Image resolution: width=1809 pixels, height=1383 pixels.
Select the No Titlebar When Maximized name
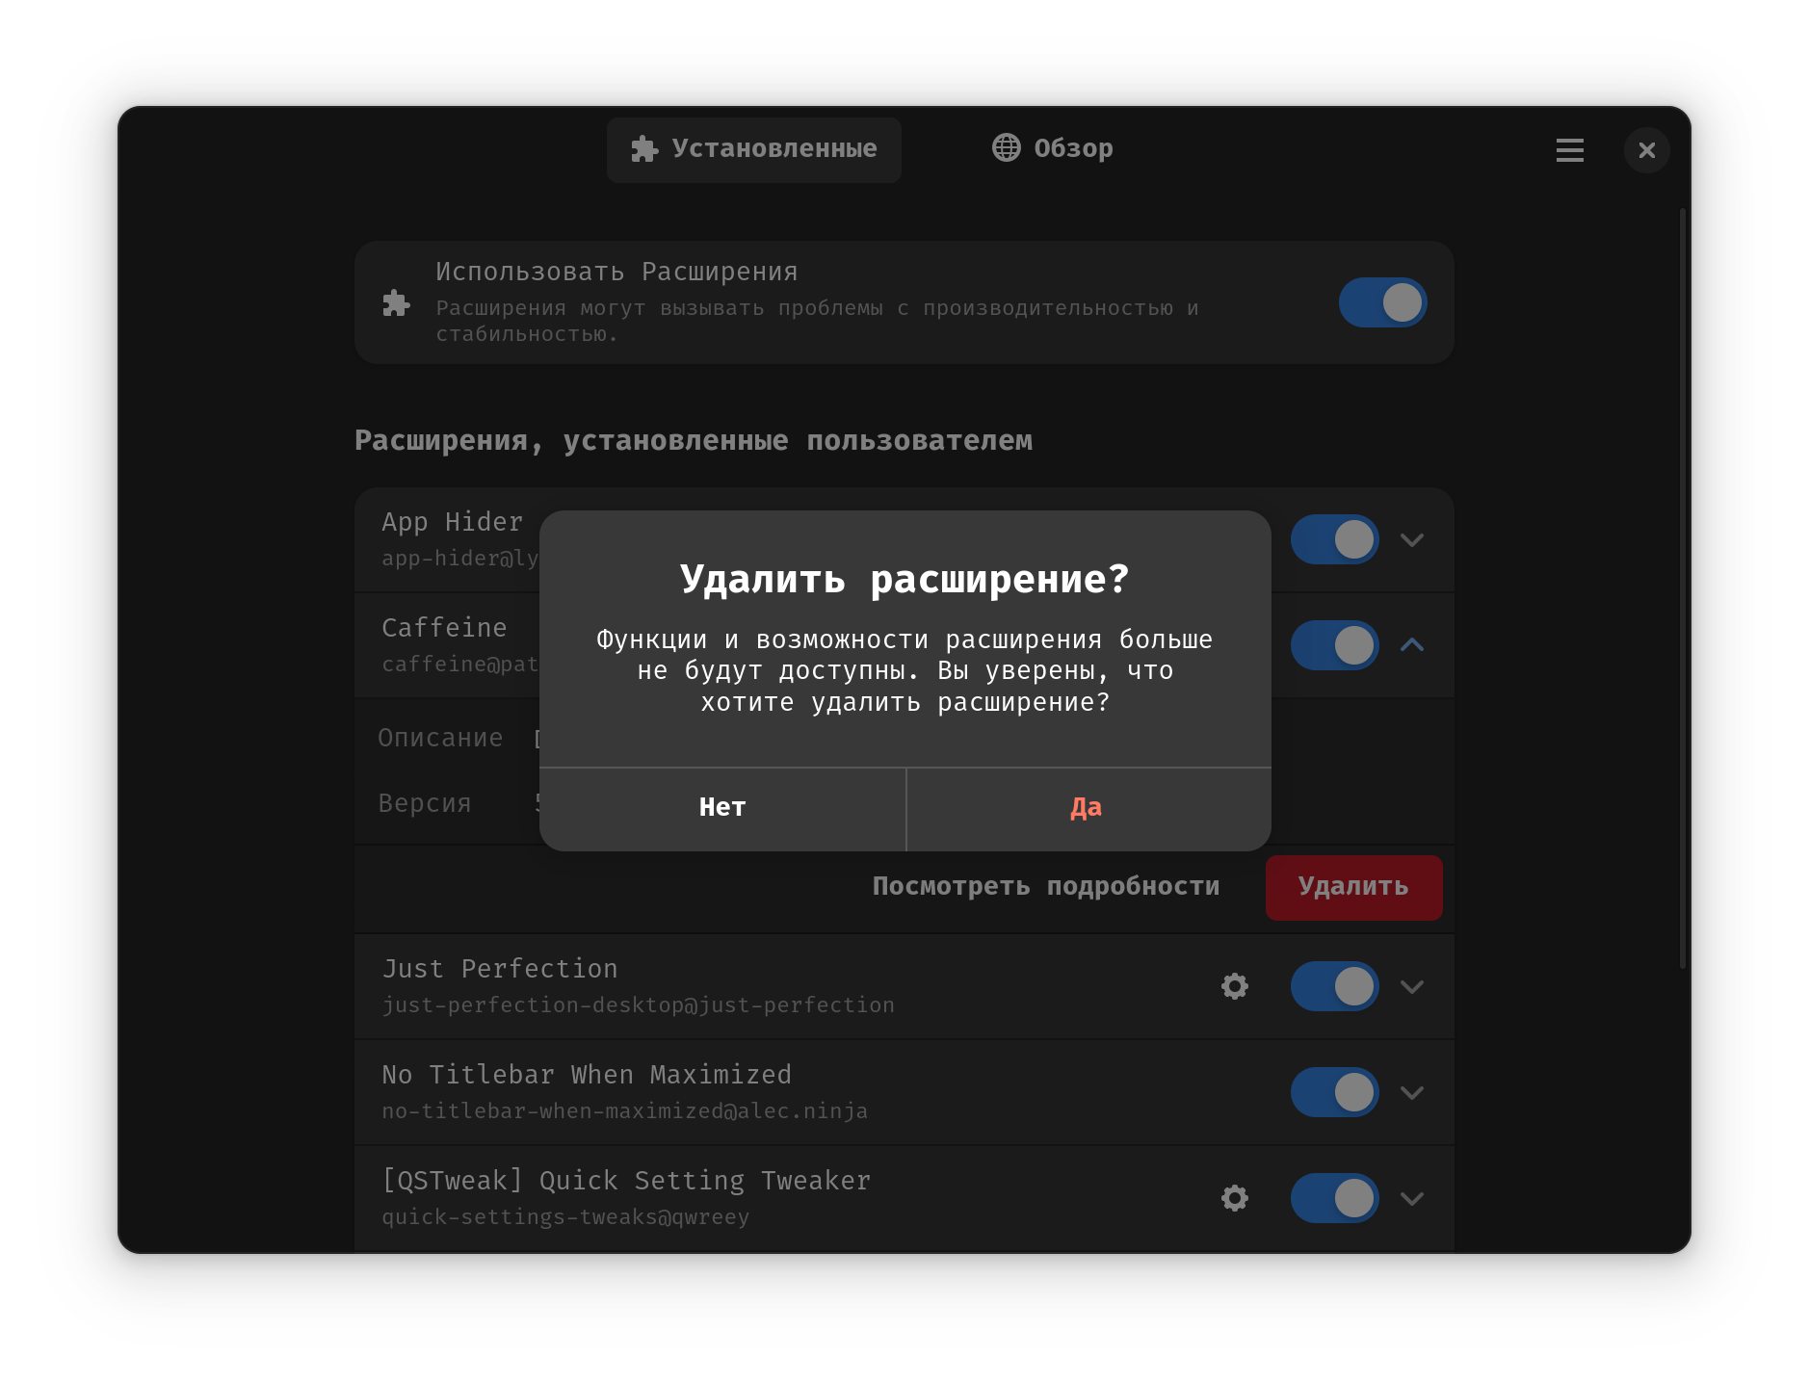587,1075
